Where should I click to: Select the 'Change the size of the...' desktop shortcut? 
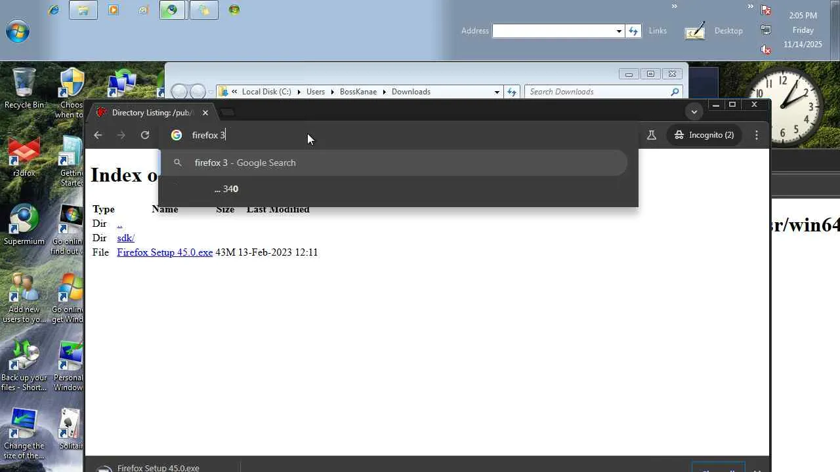tap(24, 434)
